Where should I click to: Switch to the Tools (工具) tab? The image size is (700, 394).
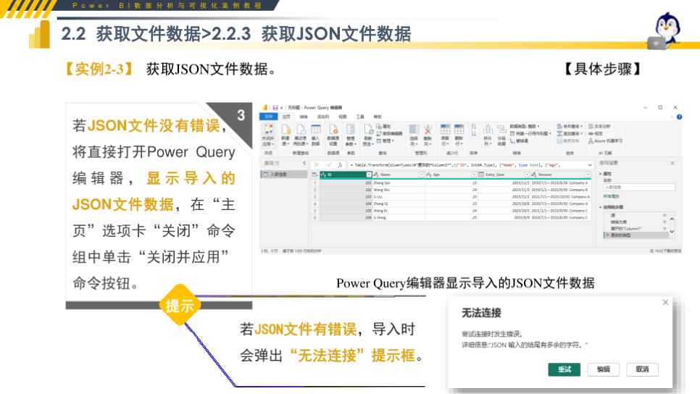coord(360,117)
